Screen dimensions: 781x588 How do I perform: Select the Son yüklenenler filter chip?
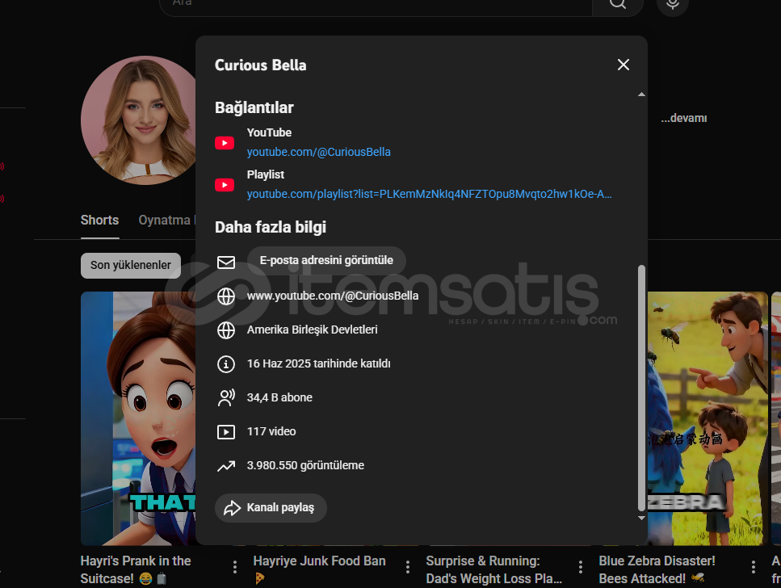tap(130, 265)
